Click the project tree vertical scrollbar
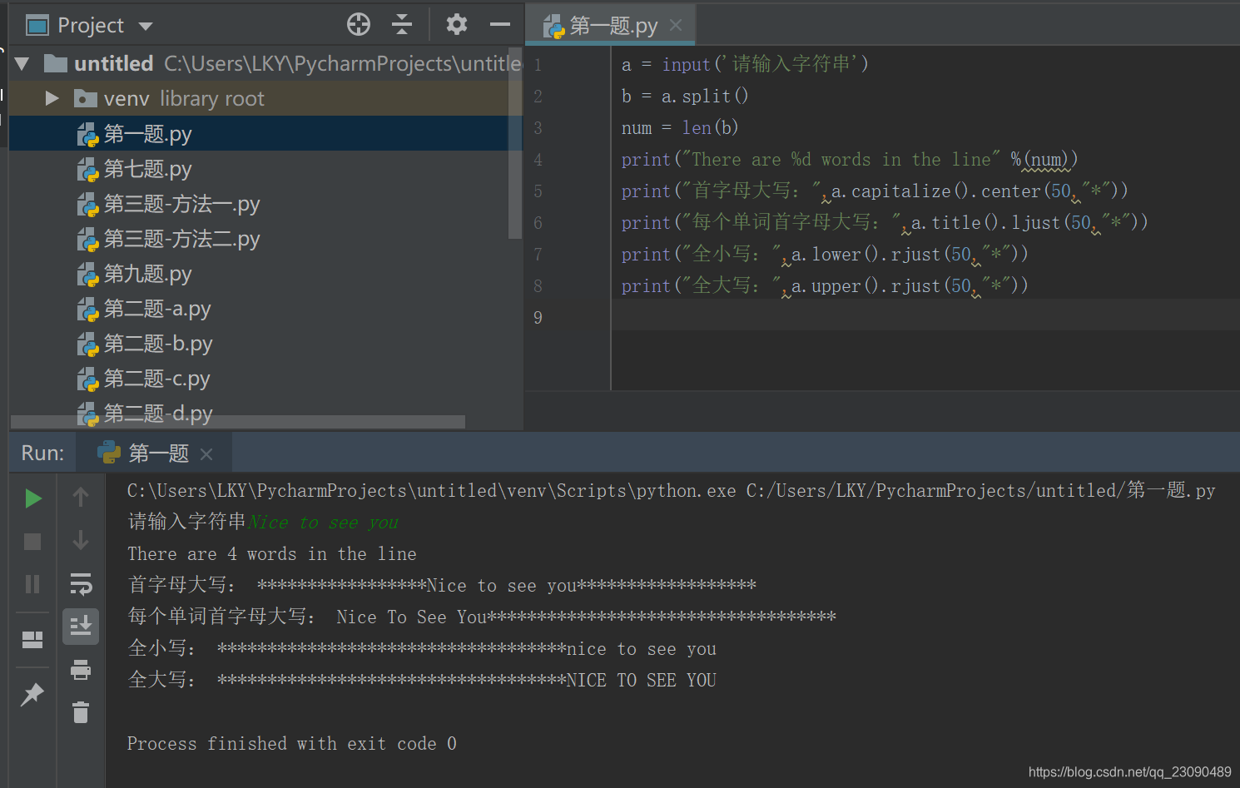Viewport: 1240px width, 788px height. (x=514, y=141)
